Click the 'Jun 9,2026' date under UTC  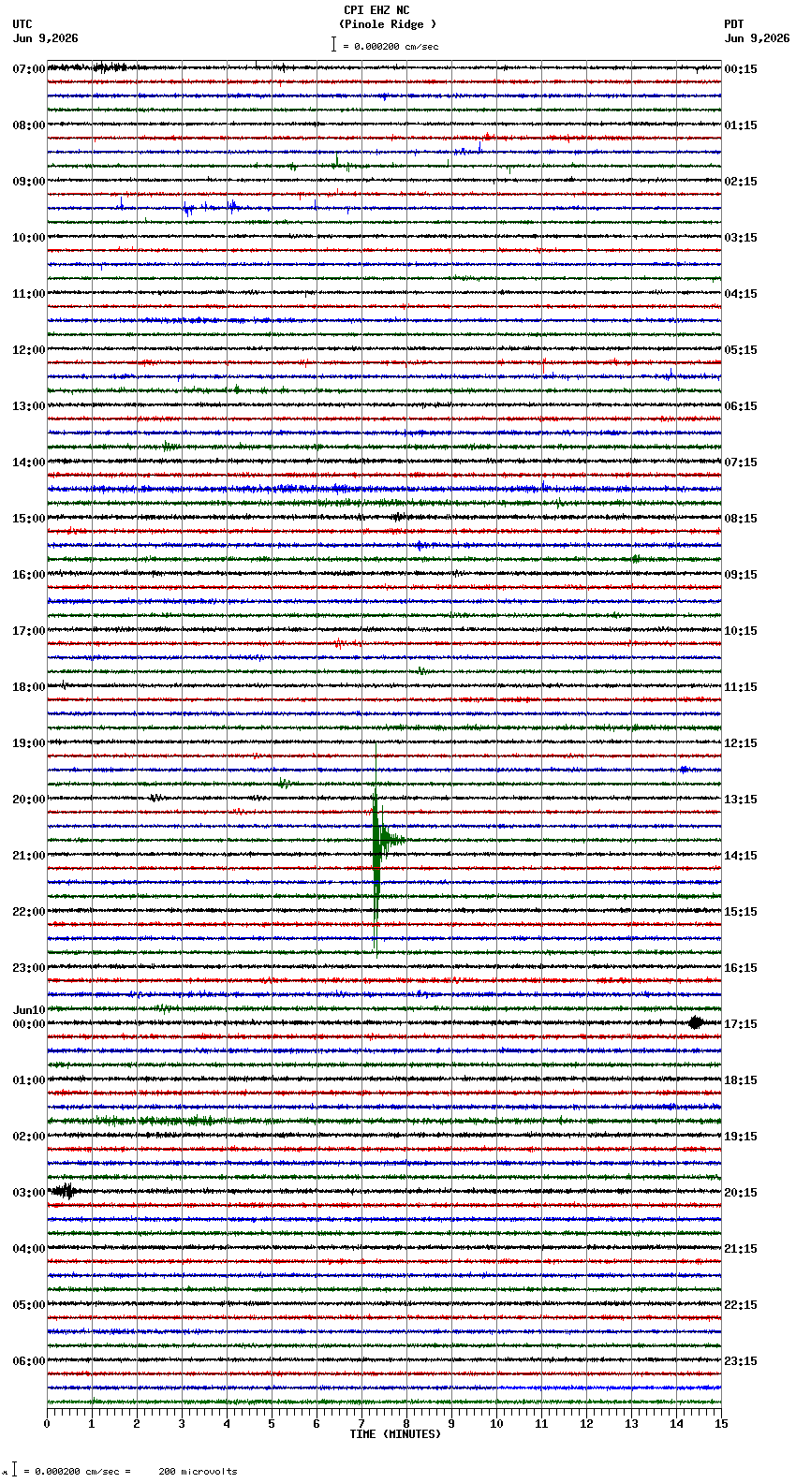[x=45, y=38]
